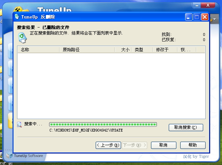
Task: Sort list by 原始路径 column header
Action: click(x=87, y=50)
